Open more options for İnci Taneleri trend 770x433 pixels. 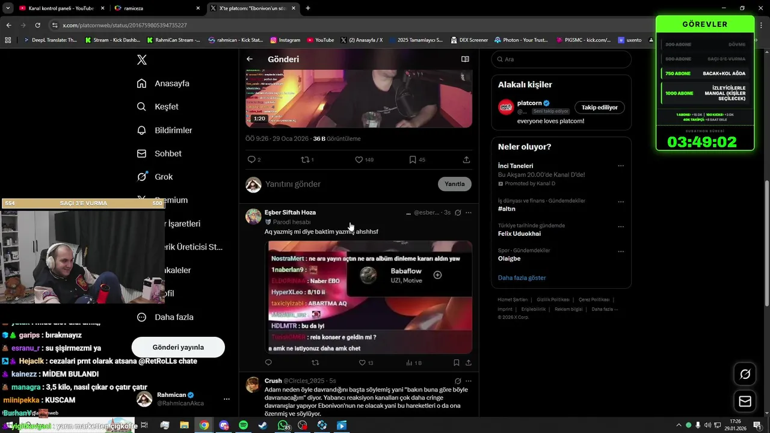pyautogui.click(x=621, y=166)
